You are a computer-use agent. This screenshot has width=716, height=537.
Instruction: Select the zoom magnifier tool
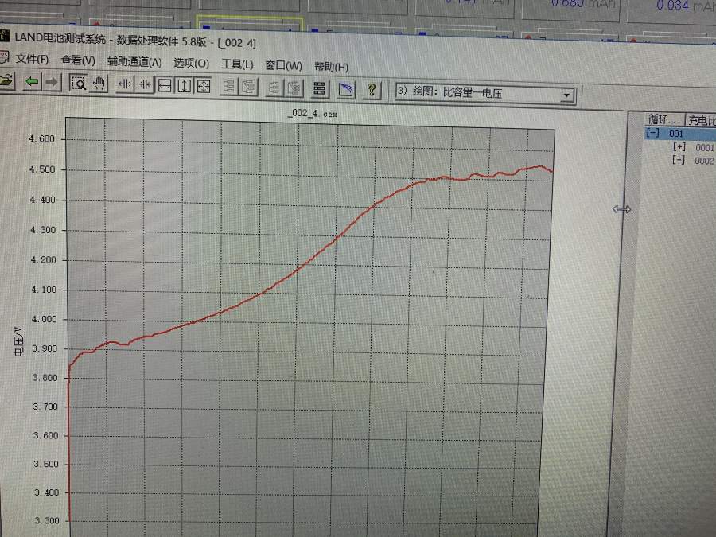click(79, 83)
